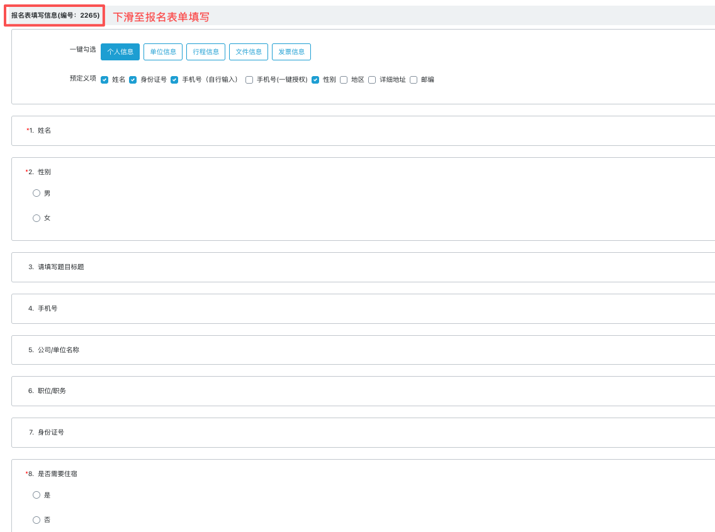The height and width of the screenshot is (532, 715).
Task: Choose 是 for 是否需要住宿
Action: 37,495
